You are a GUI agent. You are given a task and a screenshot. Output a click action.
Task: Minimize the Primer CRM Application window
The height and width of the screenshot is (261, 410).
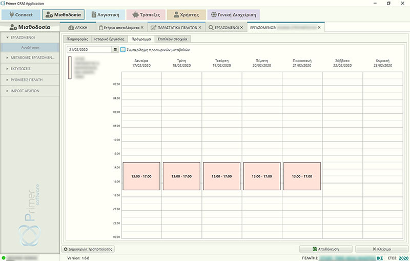point(375,4)
